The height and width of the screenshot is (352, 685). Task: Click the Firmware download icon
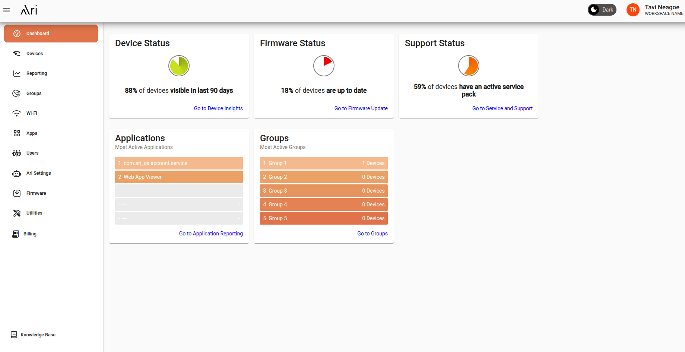17,193
